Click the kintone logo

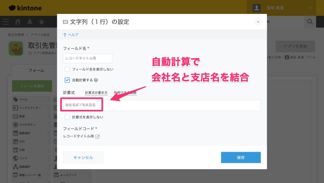(x=25, y=8)
